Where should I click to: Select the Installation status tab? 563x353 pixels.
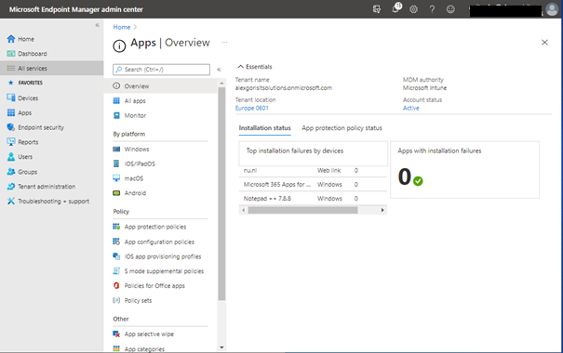[x=265, y=128]
